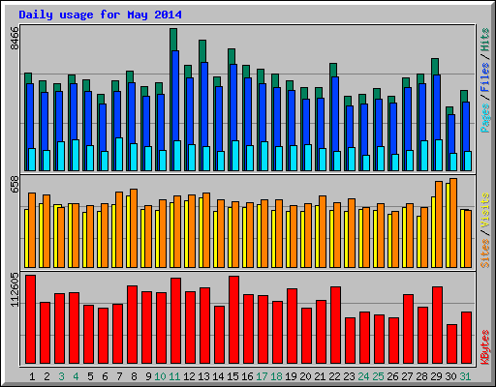Click green day 24 label
Image resolution: width=496 pixels, height=387 pixels.
[x=363, y=376]
